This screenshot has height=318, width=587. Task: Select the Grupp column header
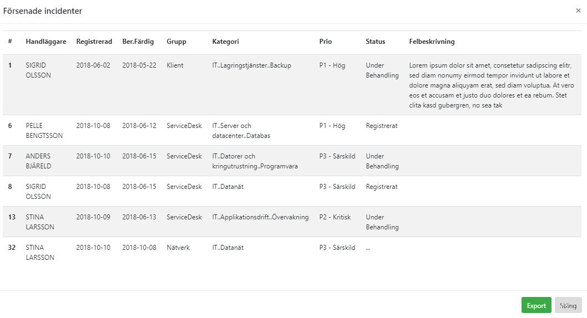tap(176, 42)
